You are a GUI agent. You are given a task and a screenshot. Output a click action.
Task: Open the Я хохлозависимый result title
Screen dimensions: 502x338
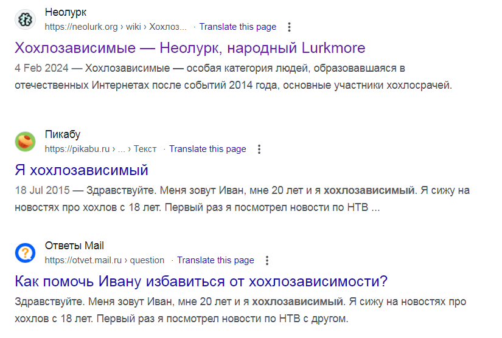(82, 170)
